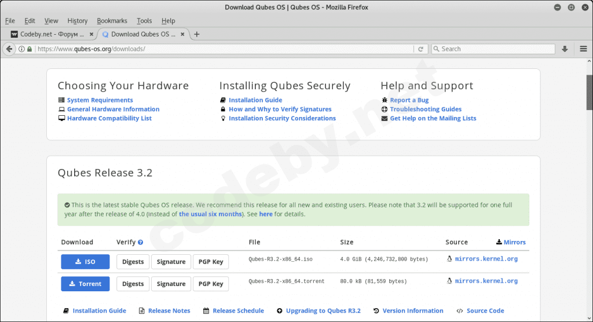
Task: Open the History menu
Action: (77, 21)
